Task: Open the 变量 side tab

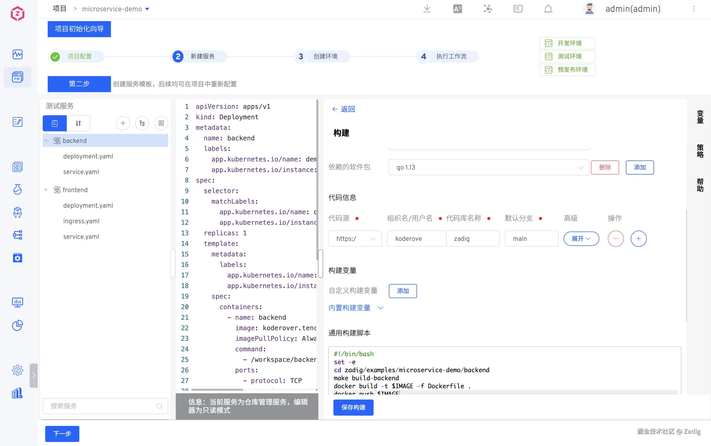Action: (x=700, y=117)
